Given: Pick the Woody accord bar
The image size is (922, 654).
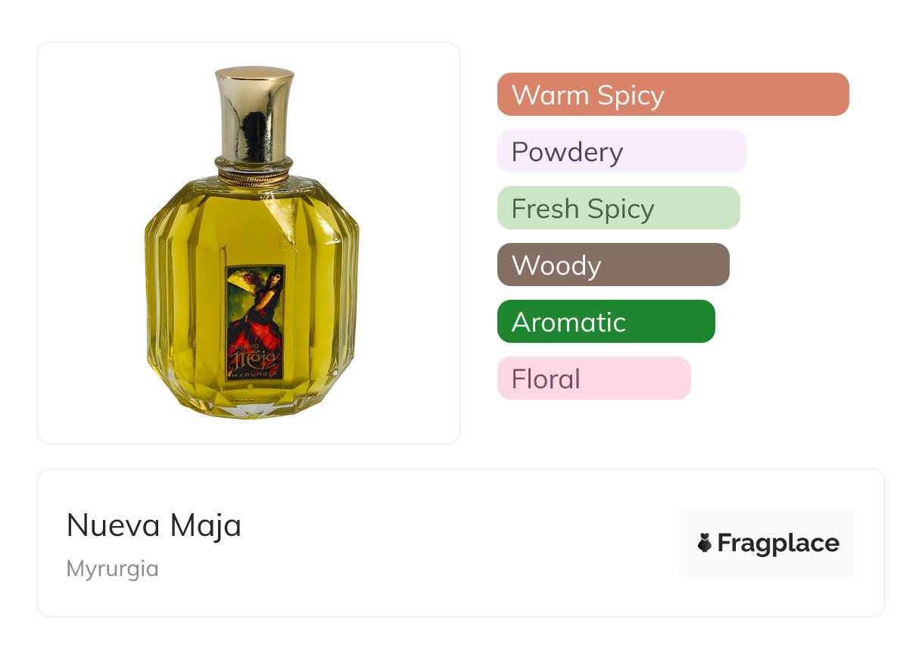Looking at the screenshot, I should [612, 265].
